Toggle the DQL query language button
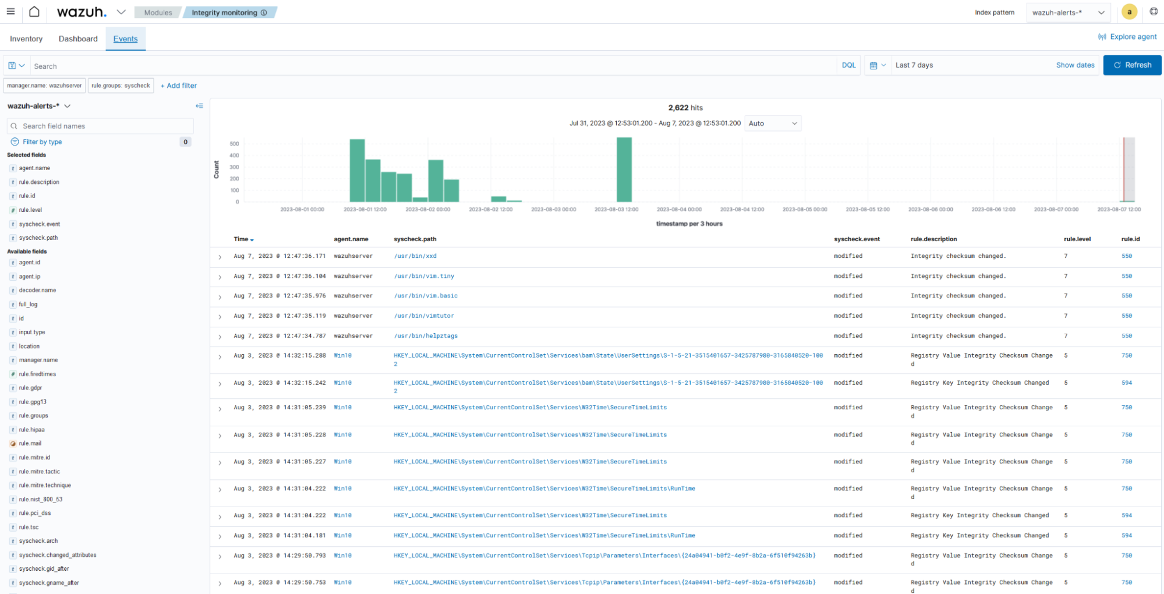1164x594 pixels. coord(848,65)
